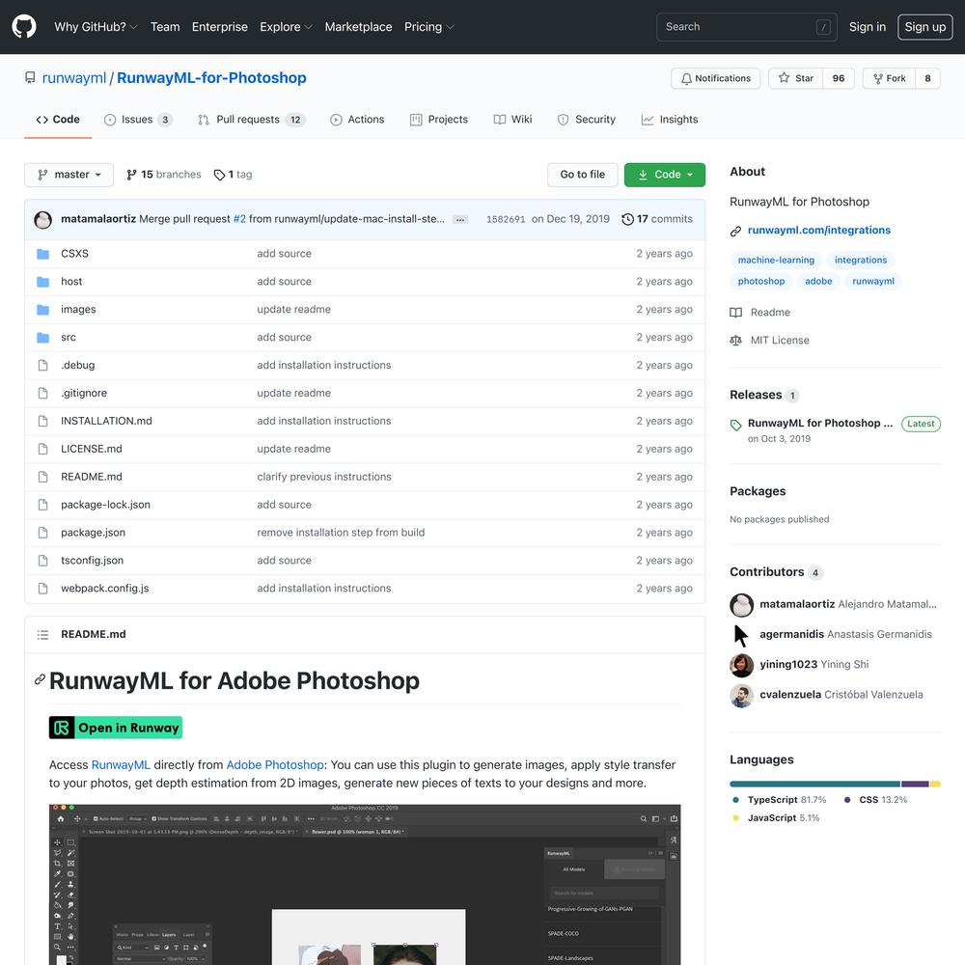Screen dimensions: 965x965
Task: Click the webpack.config.js file icon
Action: point(42,589)
